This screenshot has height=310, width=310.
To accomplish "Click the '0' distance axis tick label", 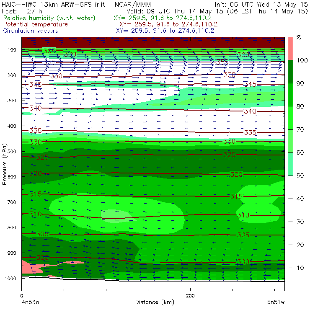I will click(x=22, y=296).
